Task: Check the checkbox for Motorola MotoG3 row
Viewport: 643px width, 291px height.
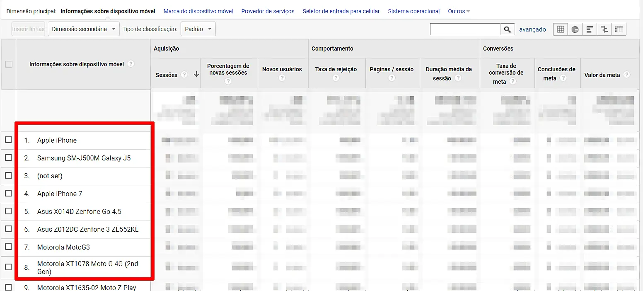Action: [x=8, y=246]
